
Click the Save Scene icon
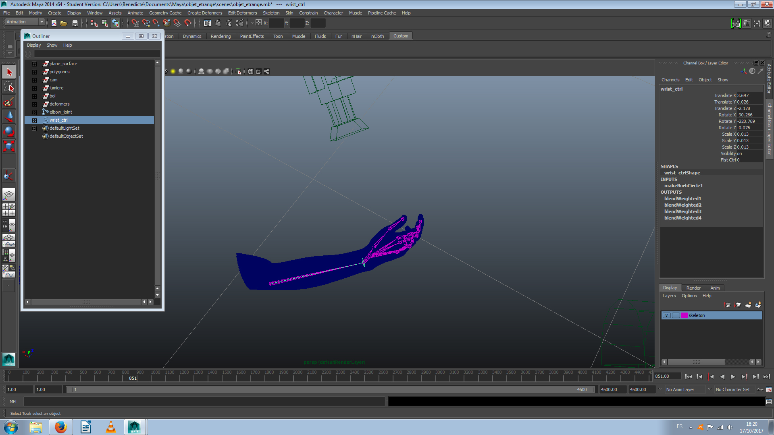tap(75, 23)
